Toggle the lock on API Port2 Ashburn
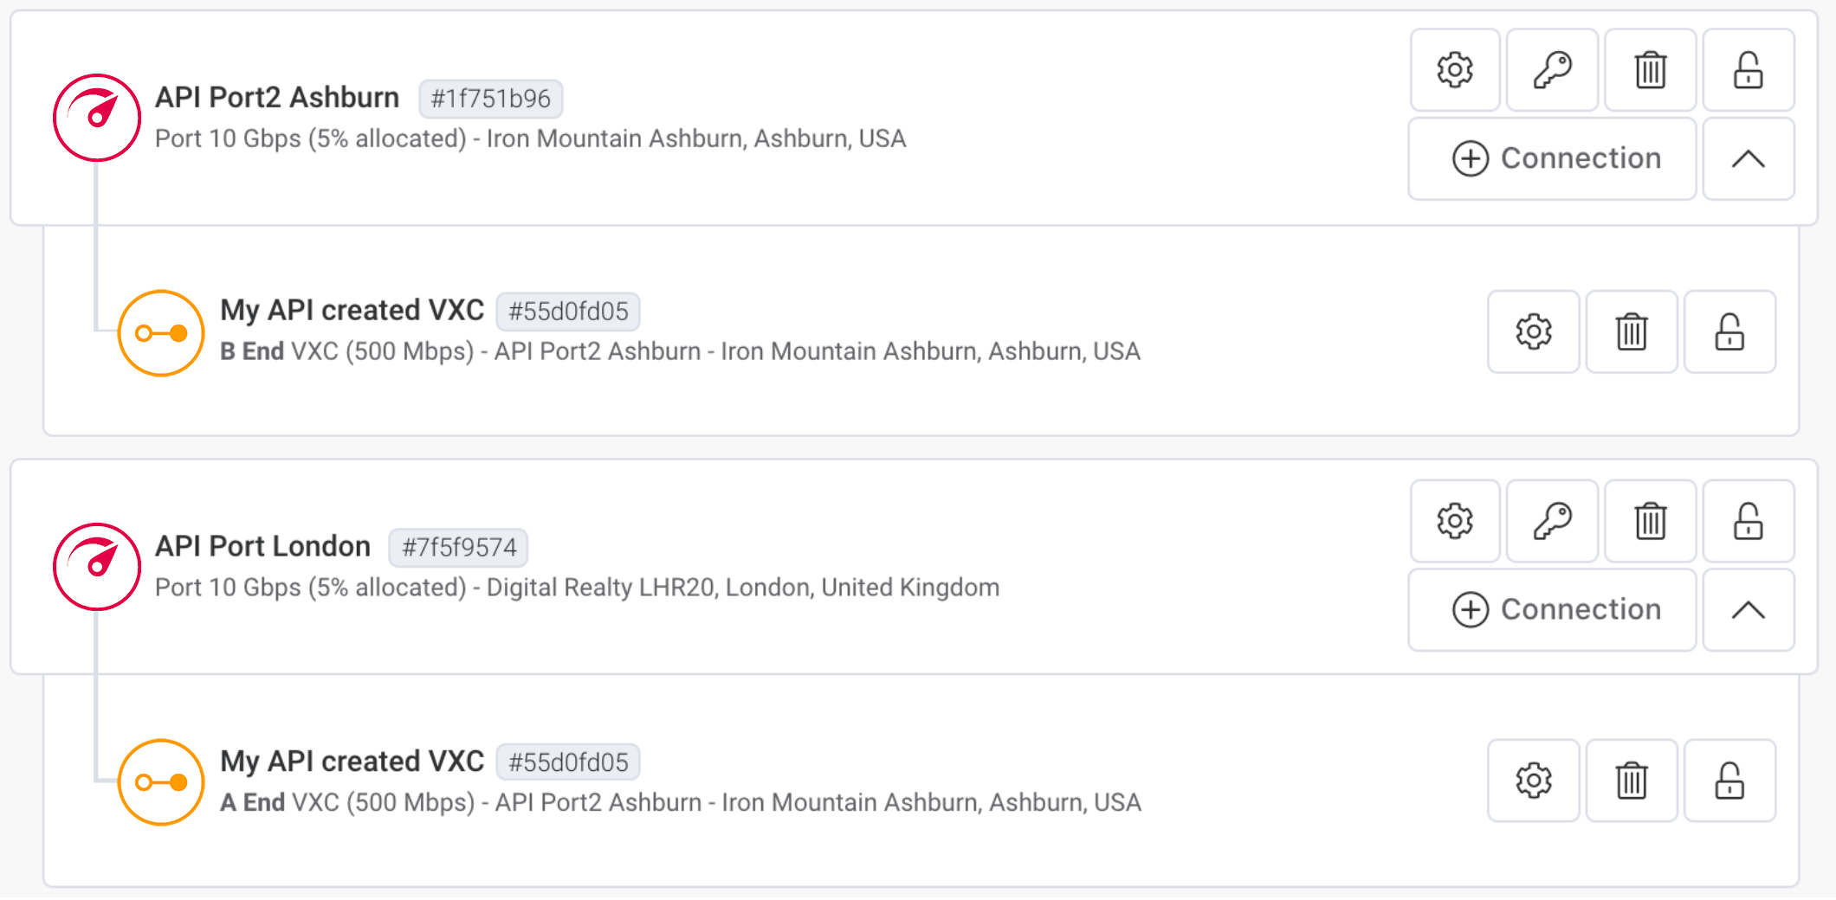The width and height of the screenshot is (1836, 900). (1749, 70)
